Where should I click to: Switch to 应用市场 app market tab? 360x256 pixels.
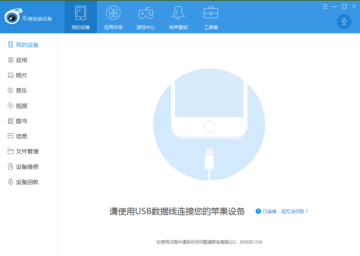113,17
